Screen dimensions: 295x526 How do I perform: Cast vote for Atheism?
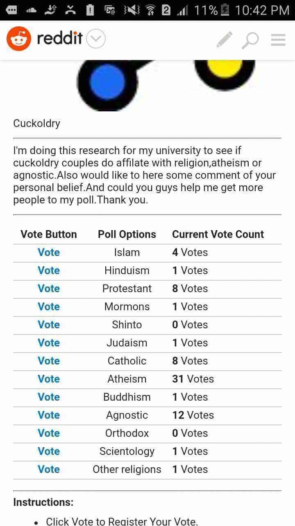[49, 379]
